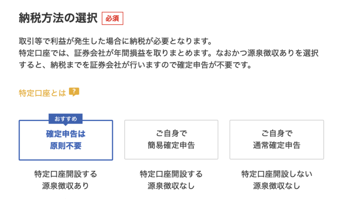Pick the ご自身で通常確定申告 option

pos(276,140)
